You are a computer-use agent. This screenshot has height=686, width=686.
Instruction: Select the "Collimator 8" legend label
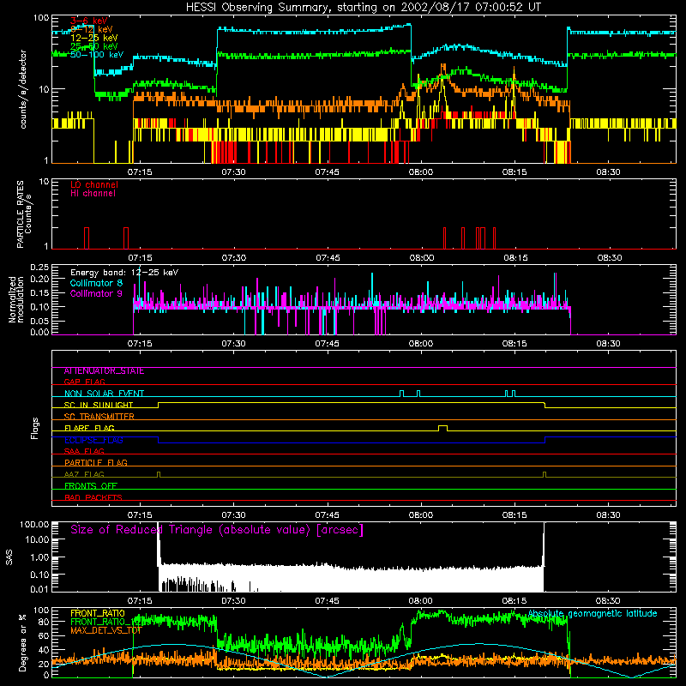(x=96, y=283)
